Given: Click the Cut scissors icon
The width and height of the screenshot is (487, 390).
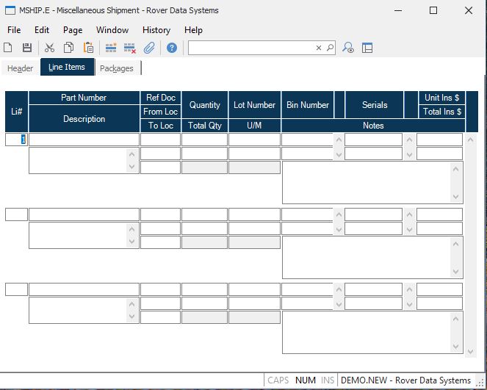Looking at the screenshot, I should (x=49, y=48).
